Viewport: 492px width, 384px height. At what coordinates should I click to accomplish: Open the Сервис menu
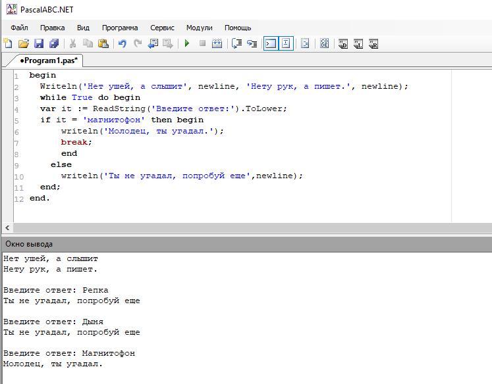[x=162, y=28]
